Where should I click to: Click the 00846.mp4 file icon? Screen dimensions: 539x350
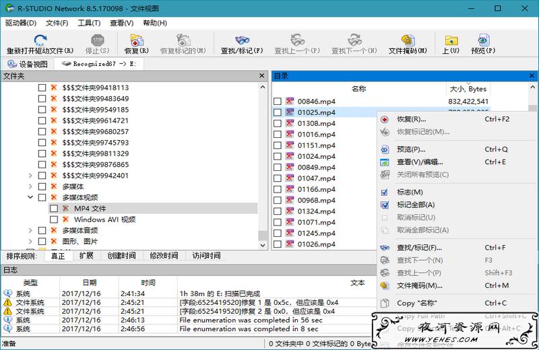290,102
